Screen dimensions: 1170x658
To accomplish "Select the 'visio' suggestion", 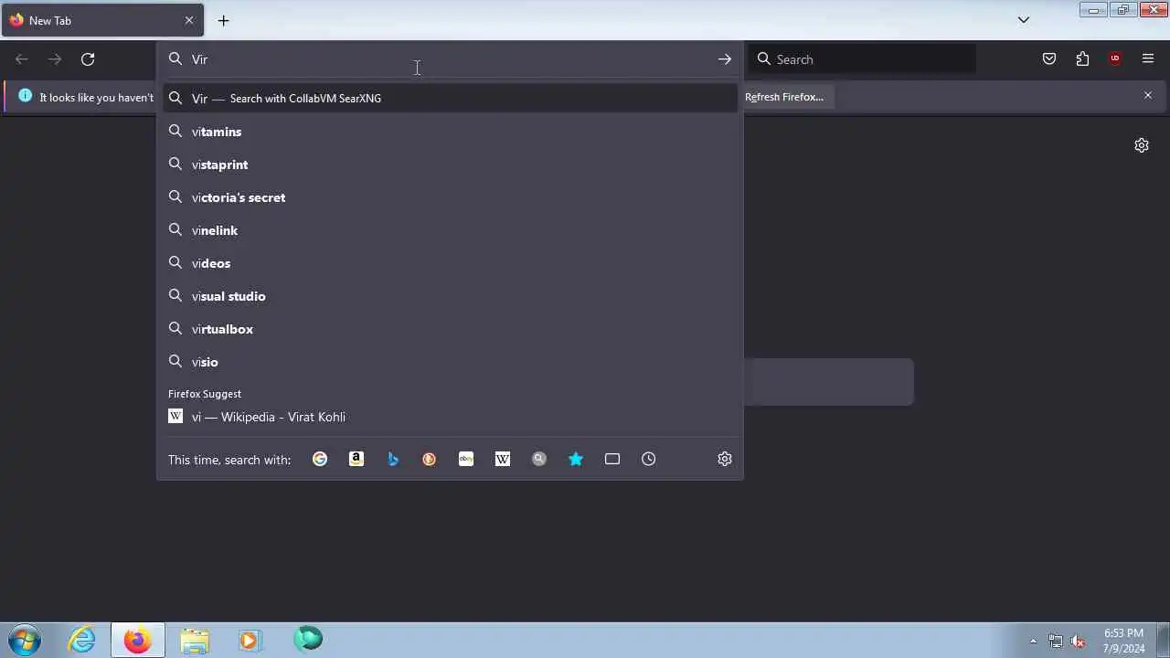I will (451, 362).
